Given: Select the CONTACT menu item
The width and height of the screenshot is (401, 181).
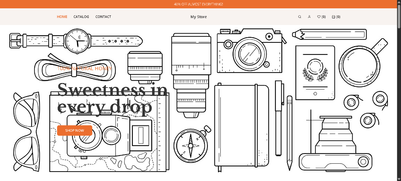Looking at the screenshot, I should point(103,17).
